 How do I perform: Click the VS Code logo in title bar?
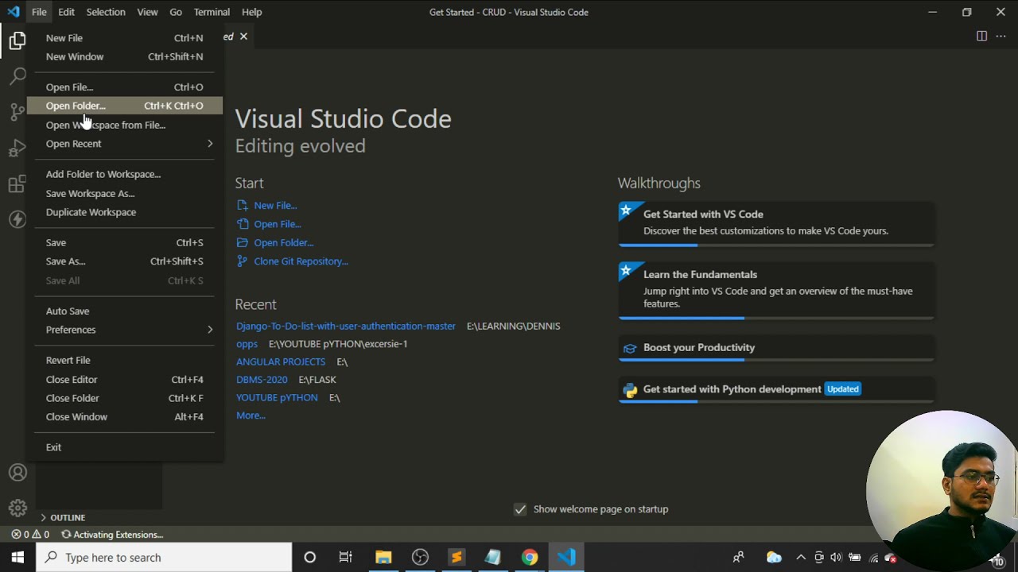[x=13, y=12]
